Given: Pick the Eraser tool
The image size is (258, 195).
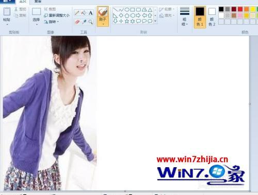Looking at the screenshot, I should pos(77,22).
